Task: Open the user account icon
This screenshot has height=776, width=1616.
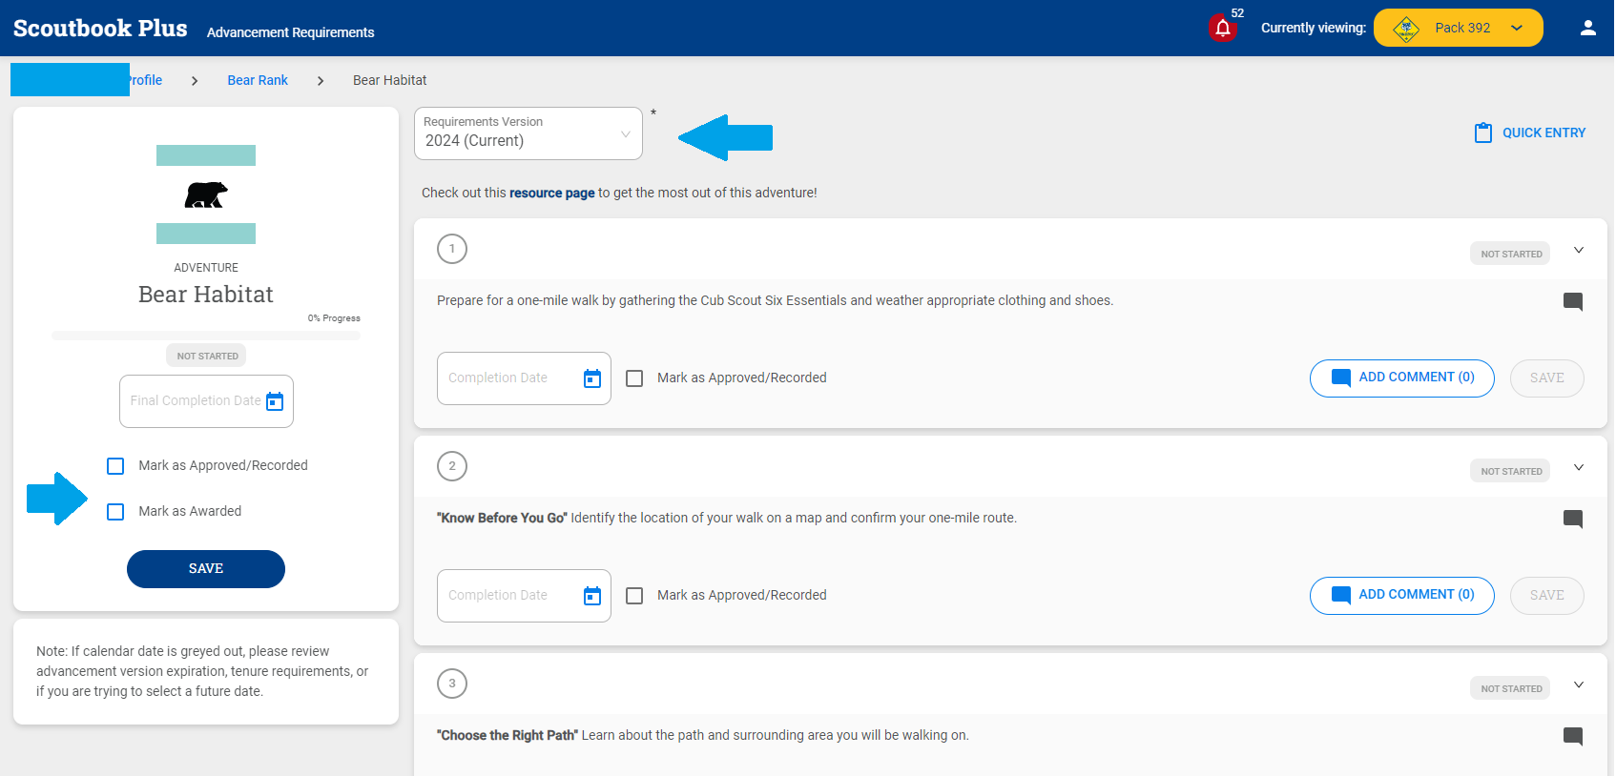Action: click(x=1588, y=28)
